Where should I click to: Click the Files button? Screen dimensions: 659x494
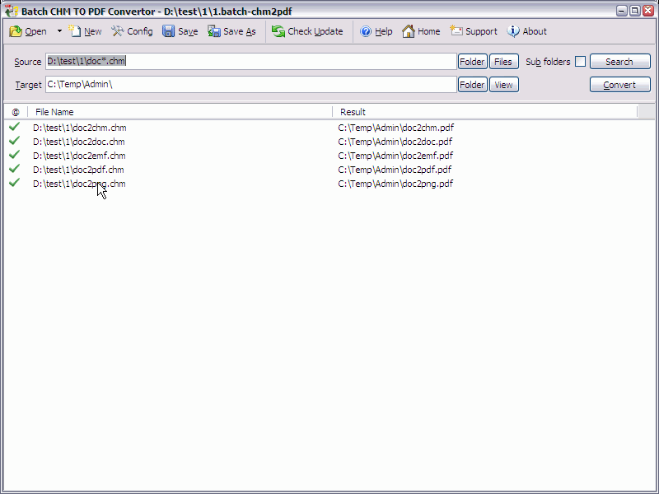click(x=503, y=62)
